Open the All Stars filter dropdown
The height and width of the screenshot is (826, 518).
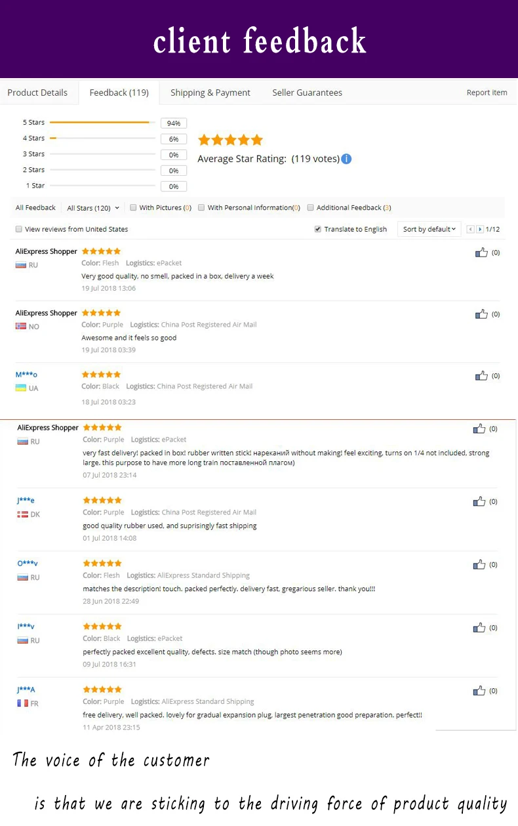[93, 208]
